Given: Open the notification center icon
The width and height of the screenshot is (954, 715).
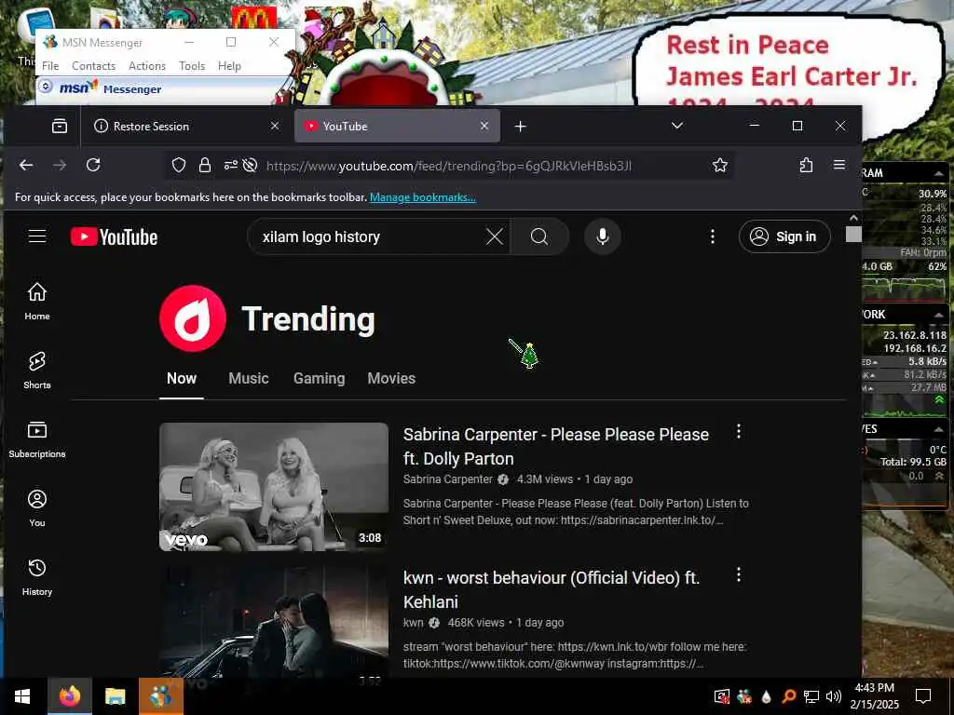Looking at the screenshot, I should pyautogui.click(x=923, y=696).
